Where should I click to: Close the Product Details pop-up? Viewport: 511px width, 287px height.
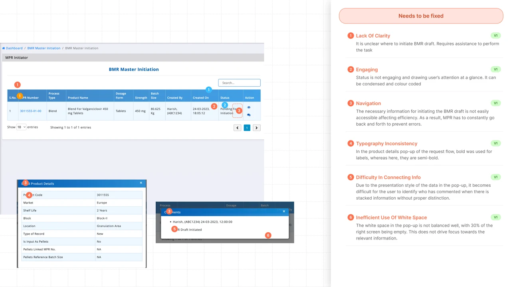pos(141,183)
